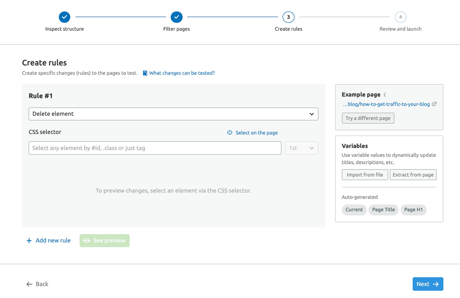This screenshot has width=460, height=298.
Task: Select the Page H1 variable chip
Action: [x=413, y=210]
